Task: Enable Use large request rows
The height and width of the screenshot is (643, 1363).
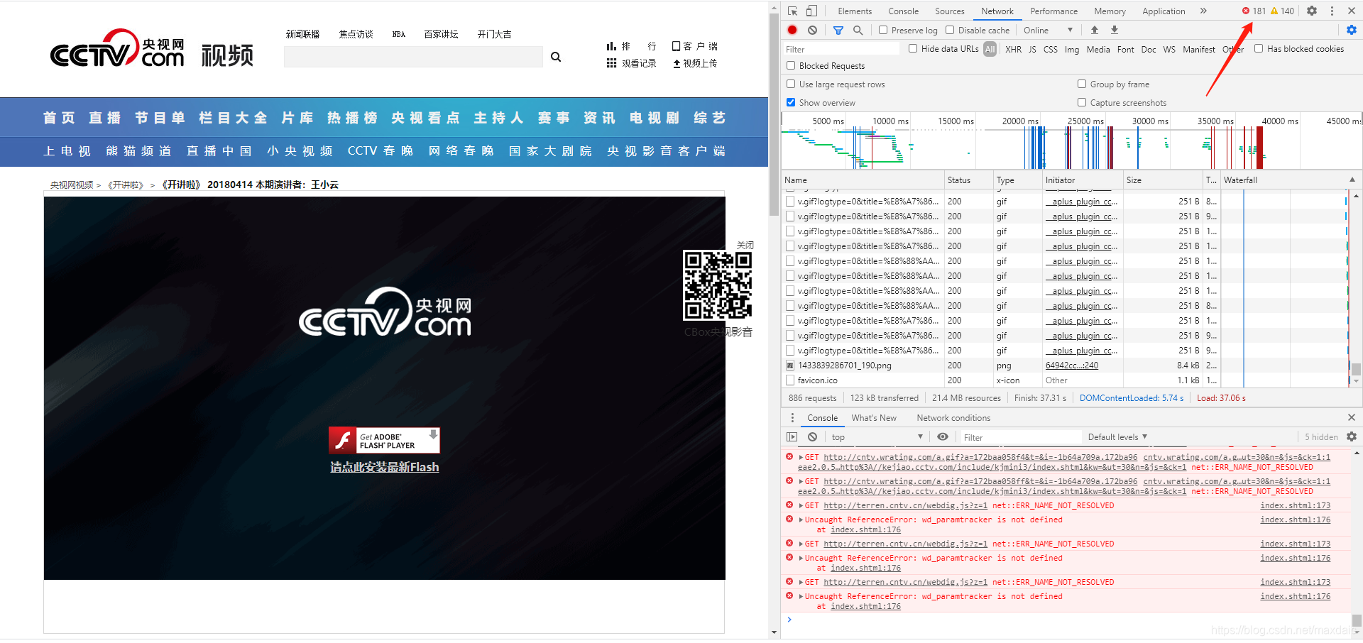Action: click(791, 84)
